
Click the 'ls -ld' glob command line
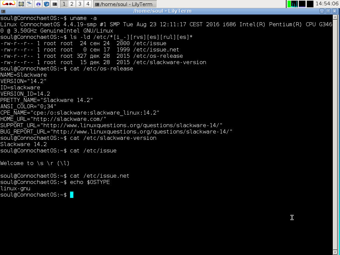coord(131,37)
